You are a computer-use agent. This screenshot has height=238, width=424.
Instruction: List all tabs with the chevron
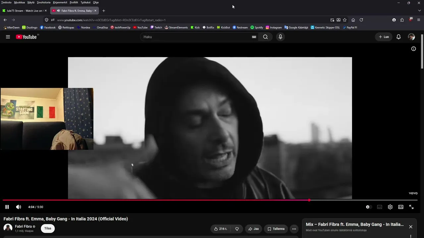(x=419, y=11)
